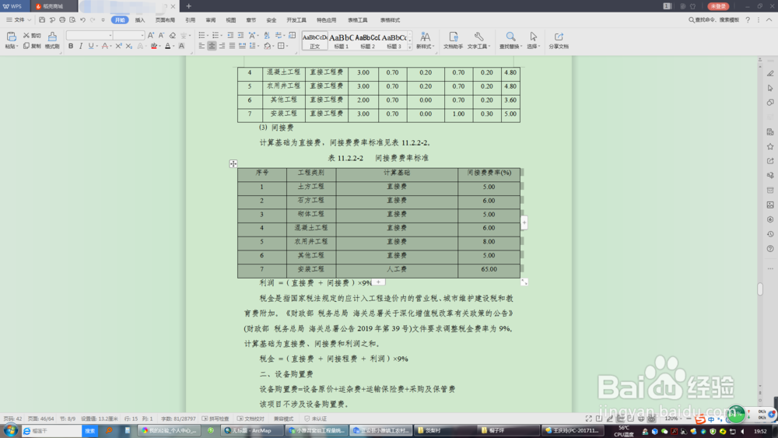The height and width of the screenshot is (438, 778).
Task: Increase paragraph indent
Action: point(240,35)
